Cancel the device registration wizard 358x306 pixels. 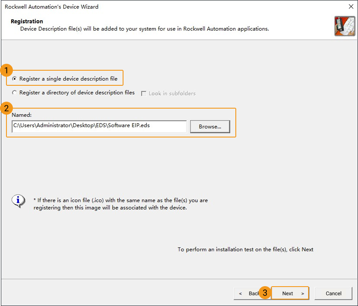tap(333, 293)
